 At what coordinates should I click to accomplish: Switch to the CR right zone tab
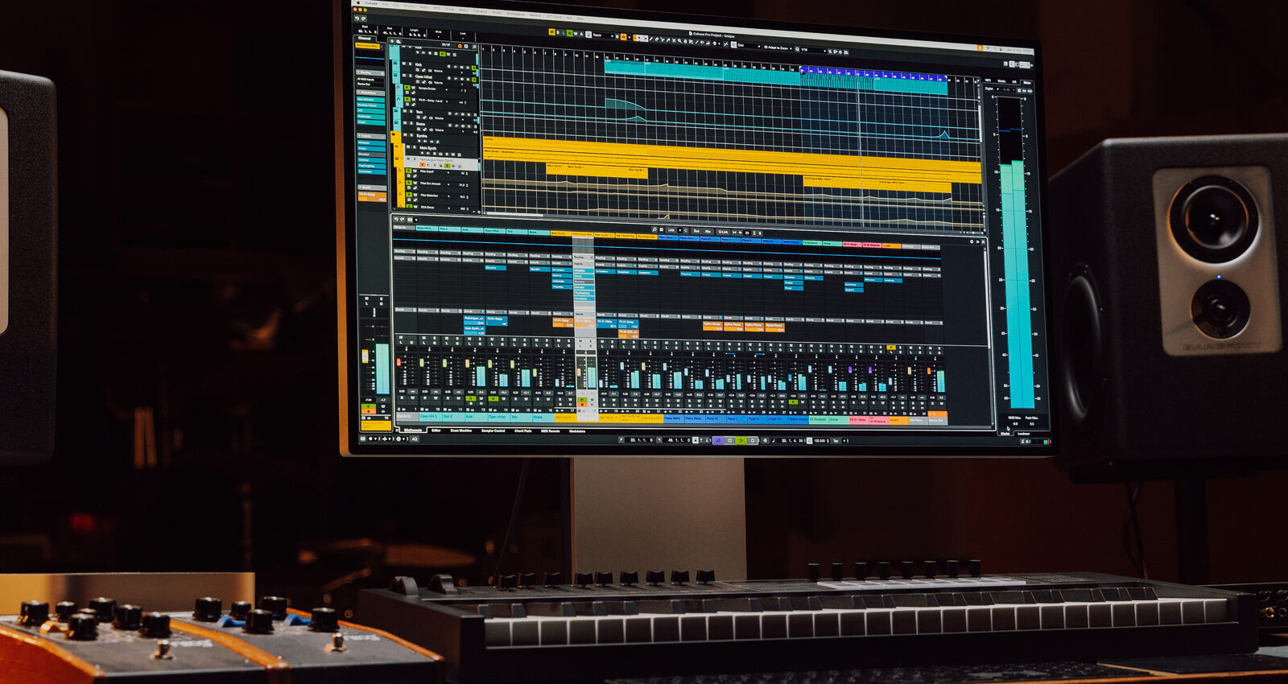coord(1014,82)
